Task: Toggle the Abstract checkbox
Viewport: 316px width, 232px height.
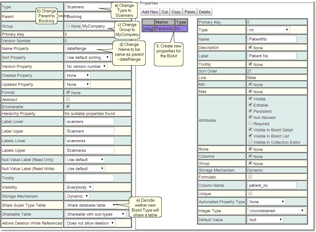Action: (68, 99)
